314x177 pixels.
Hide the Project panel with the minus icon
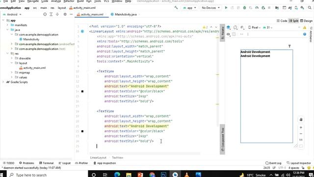pyautogui.click(x=71, y=14)
